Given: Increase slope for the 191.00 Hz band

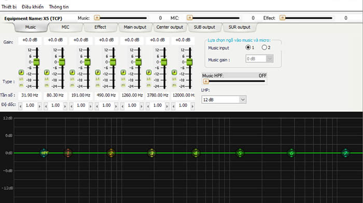Looking at the screenshot, I should click(91, 106).
